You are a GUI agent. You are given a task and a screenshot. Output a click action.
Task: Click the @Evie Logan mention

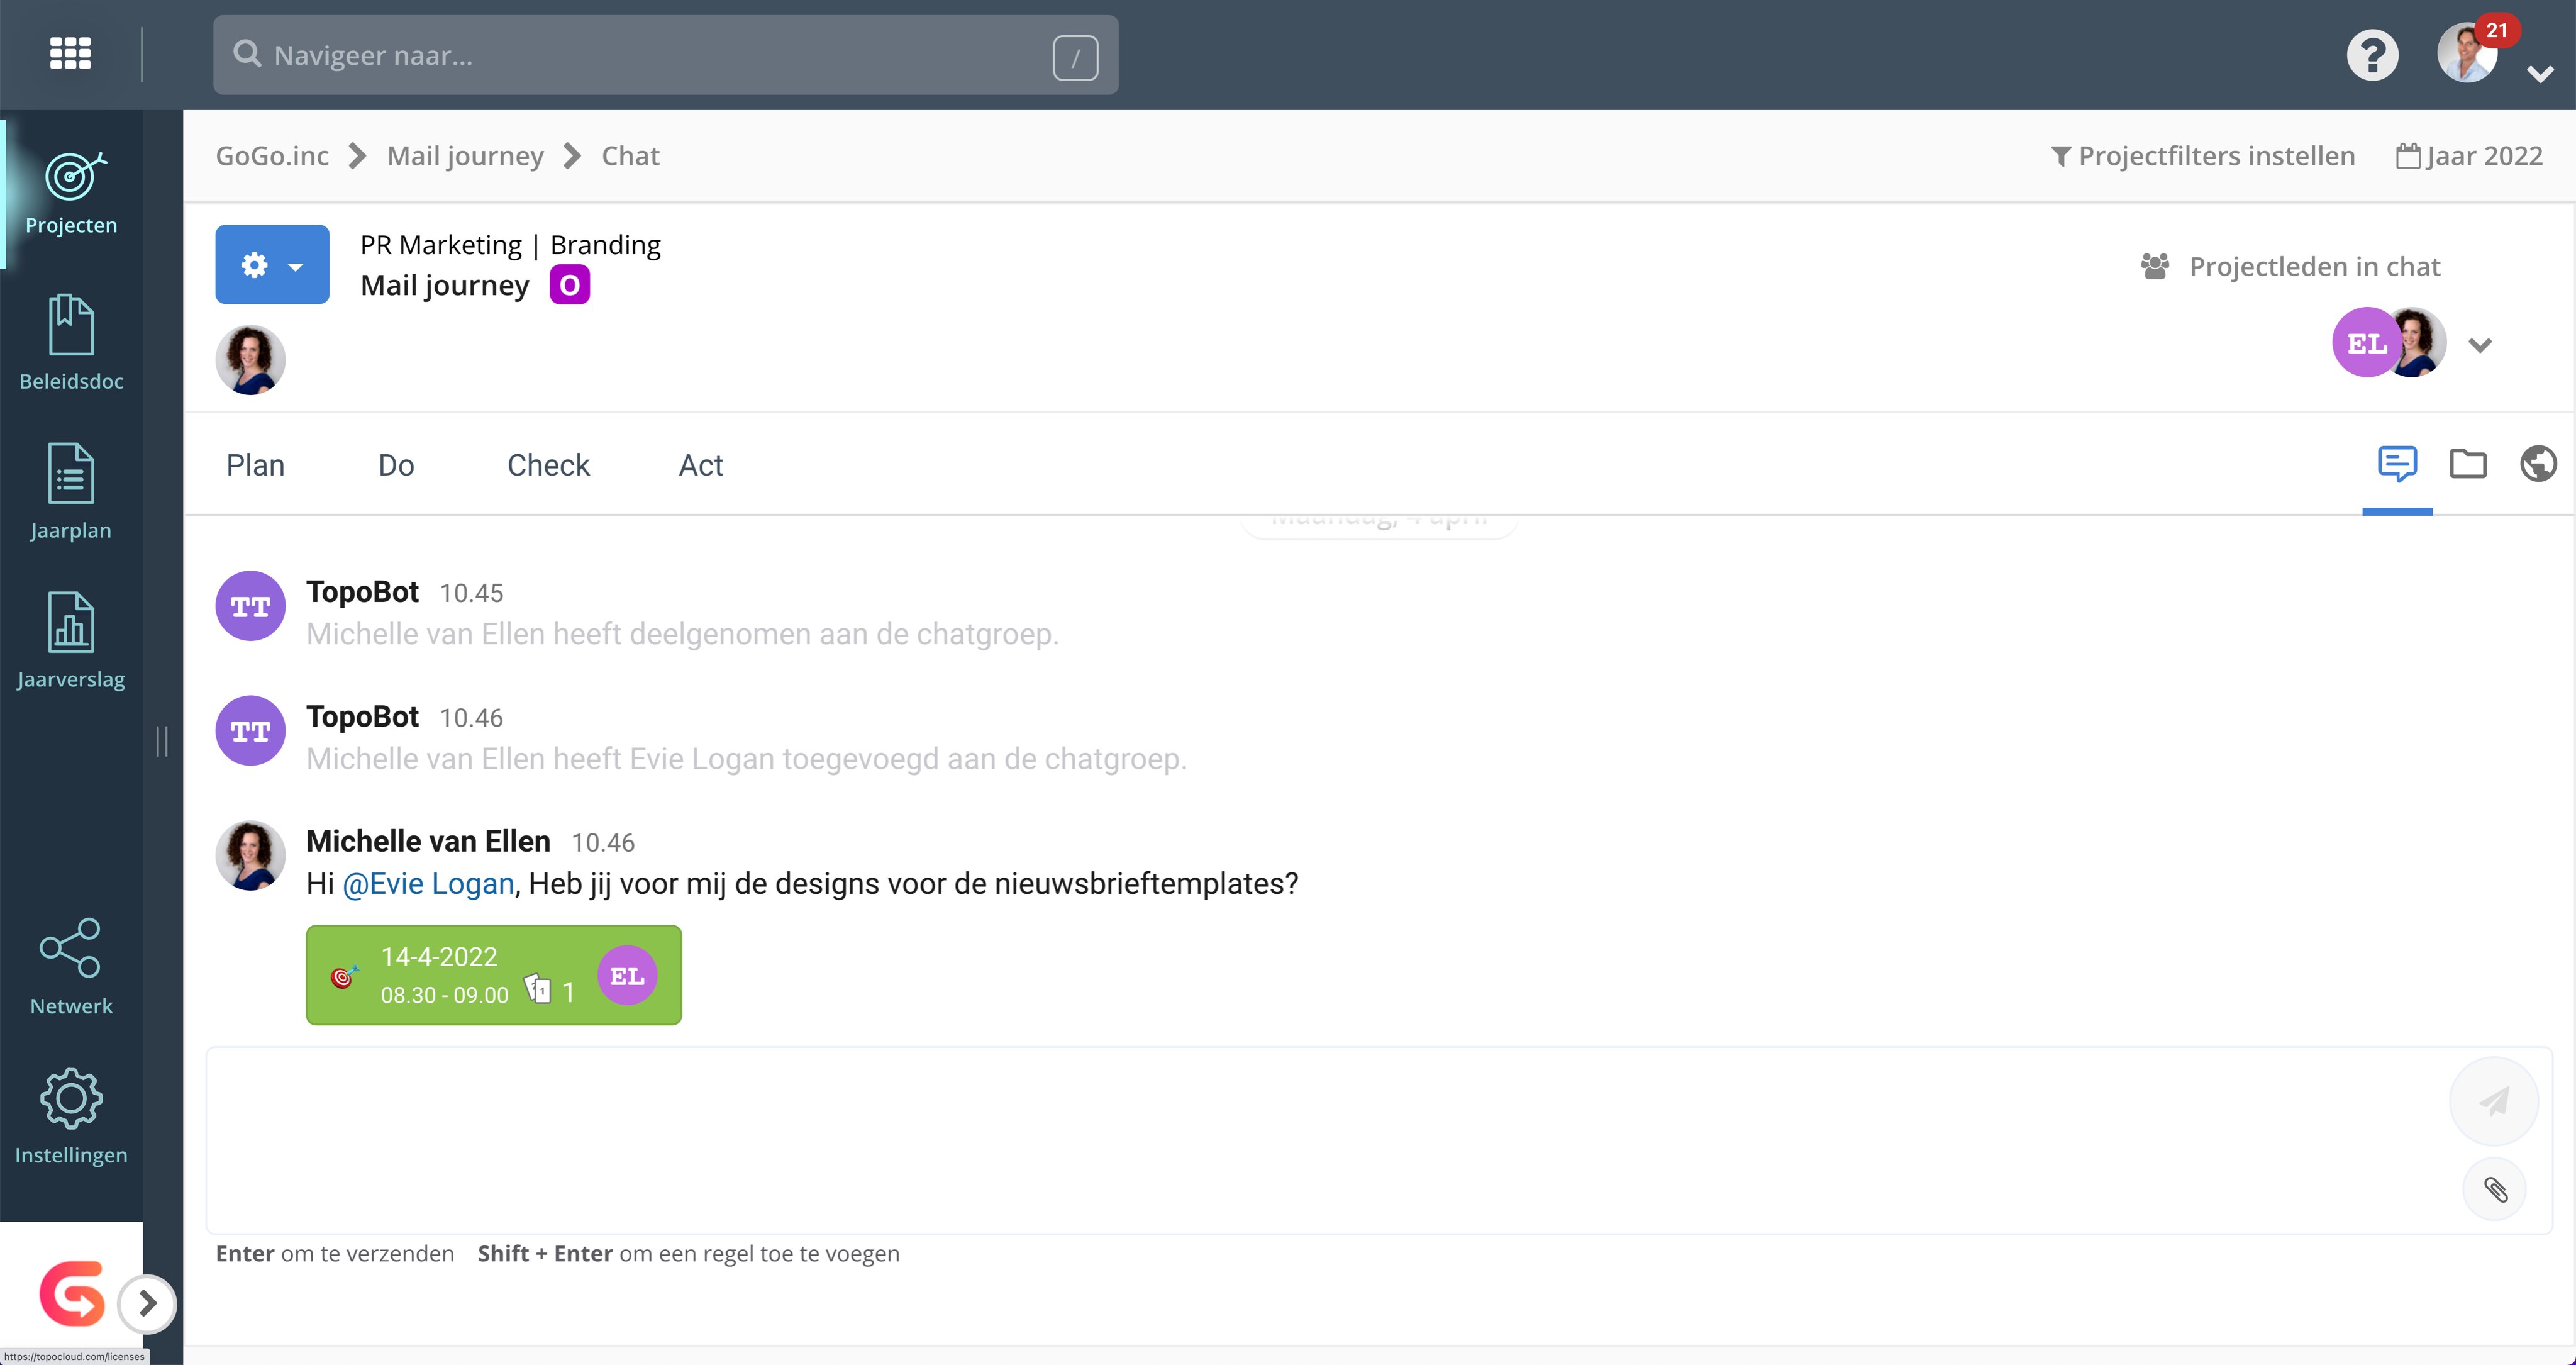tap(428, 884)
